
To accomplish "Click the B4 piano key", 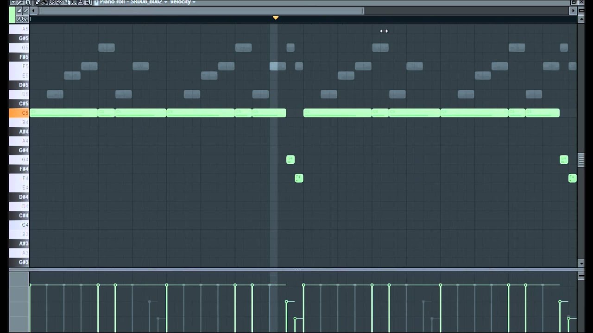I will (x=19, y=122).
